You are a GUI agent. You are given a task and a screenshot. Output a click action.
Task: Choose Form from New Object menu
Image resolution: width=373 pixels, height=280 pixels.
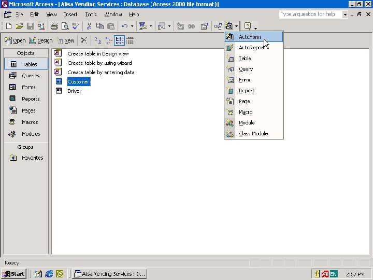[254, 80]
